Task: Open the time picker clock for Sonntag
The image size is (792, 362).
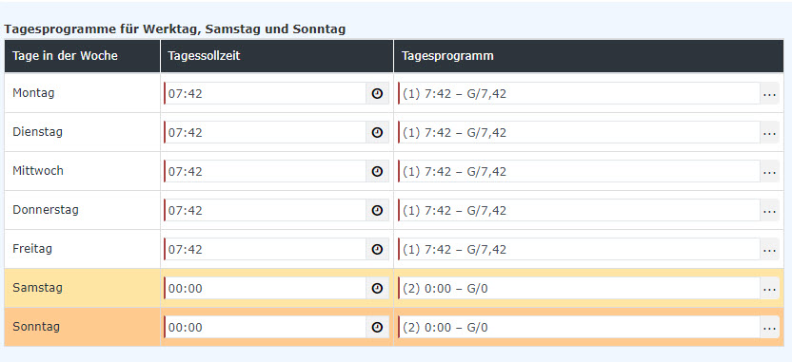Action: click(377, 327)
